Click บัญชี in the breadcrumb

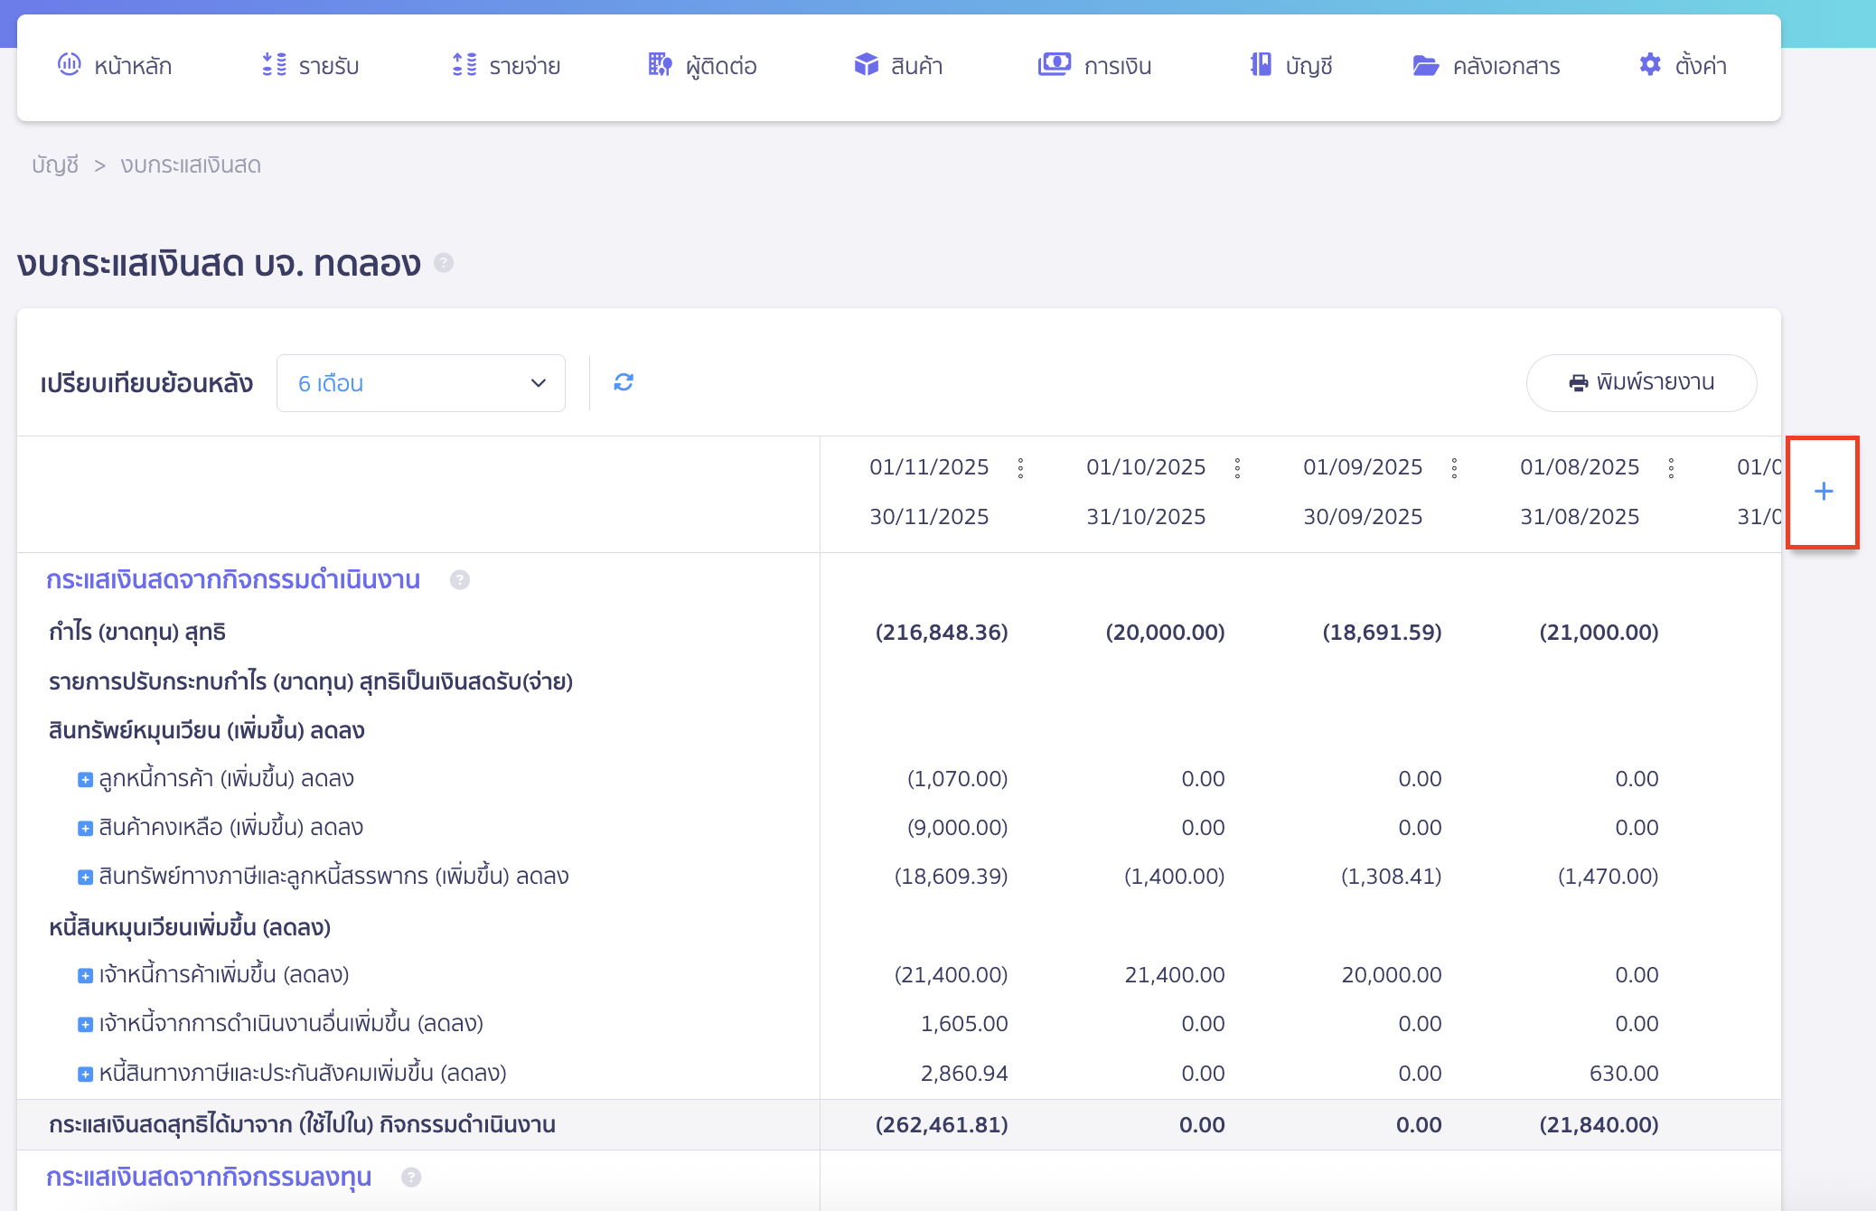click(54, 164)
